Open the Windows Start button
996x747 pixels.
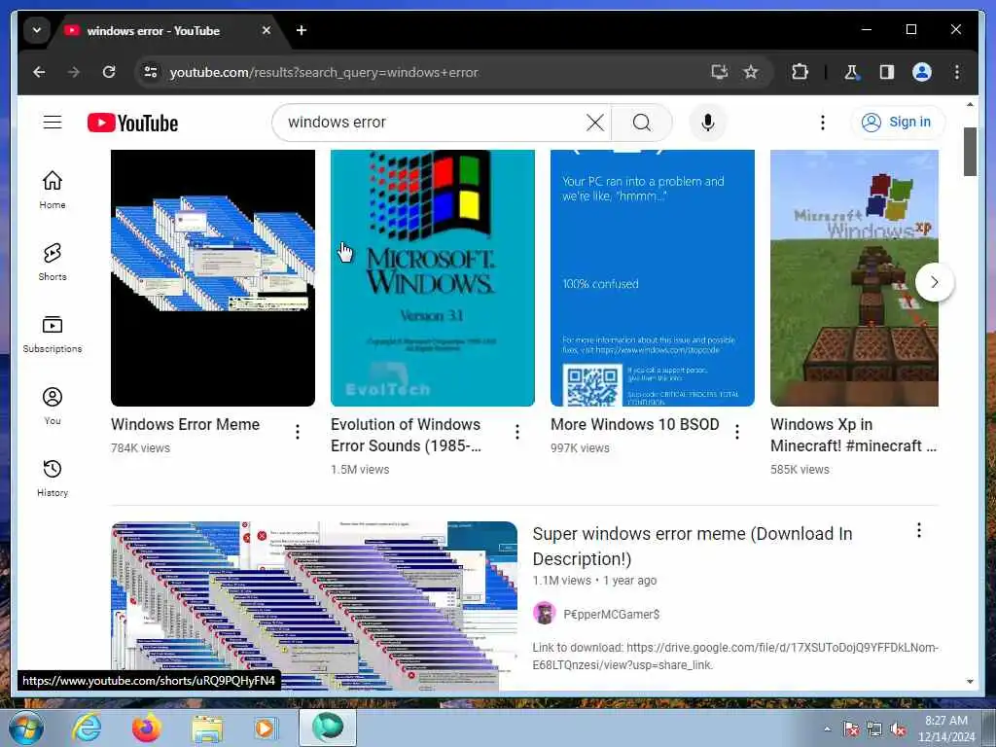[x=25, y=728]
